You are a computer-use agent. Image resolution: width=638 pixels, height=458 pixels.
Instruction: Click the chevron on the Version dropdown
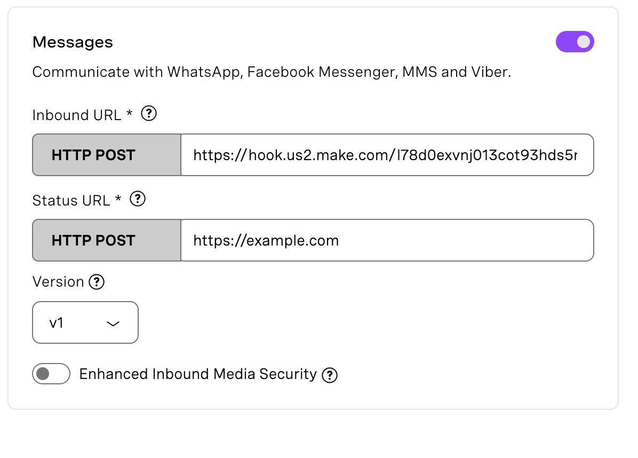[x=113, y=322]
